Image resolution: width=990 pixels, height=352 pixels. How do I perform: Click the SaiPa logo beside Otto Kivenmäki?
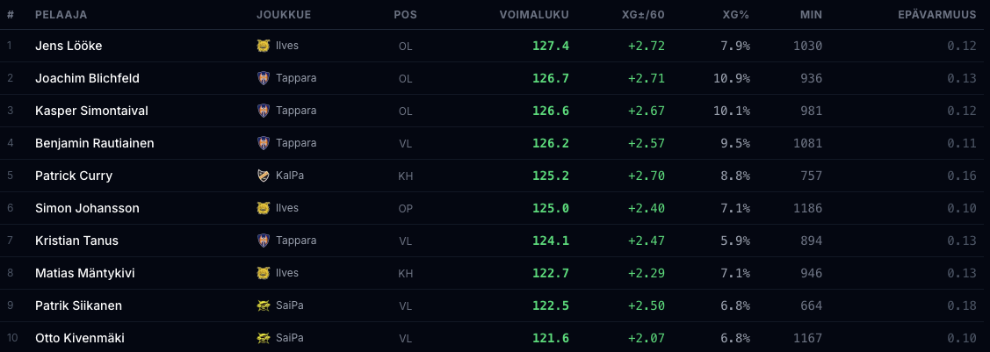pos(263,338)
